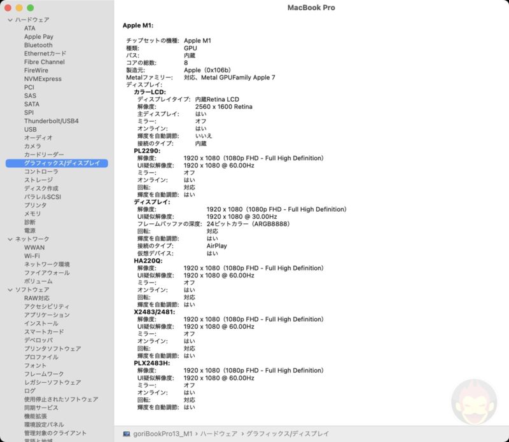Click goriBookPro13_M1 in the path bar
This screenshot has width=509, height=442.
coord(161,433)
